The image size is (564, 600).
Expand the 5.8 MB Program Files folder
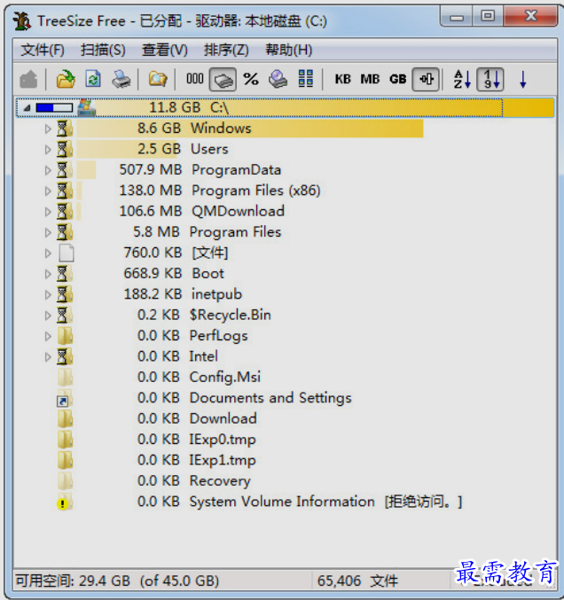tap(48, 233)
